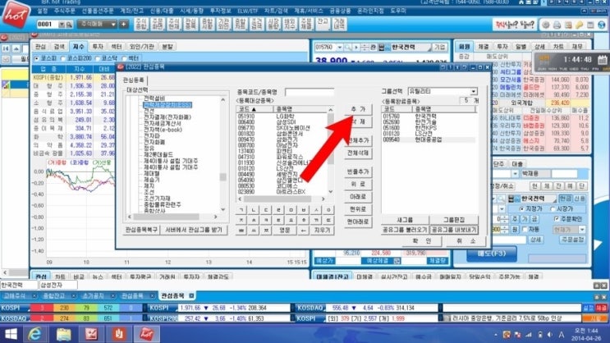Click the backspace arrow key on keypad

point(303,231)
